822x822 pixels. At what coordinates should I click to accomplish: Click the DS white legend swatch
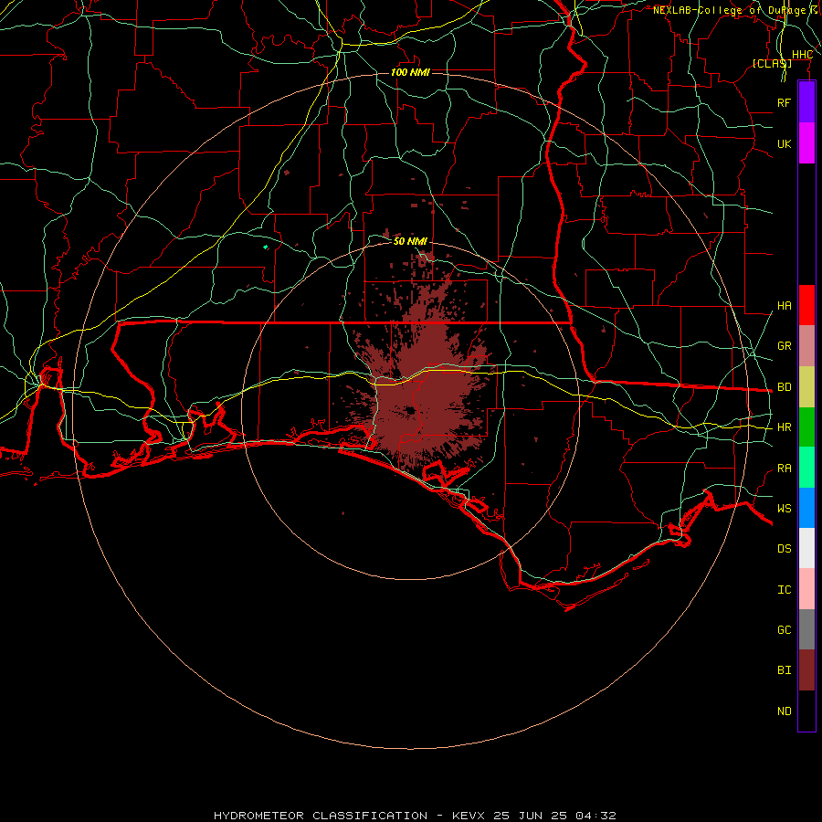(x=806, y=548)
